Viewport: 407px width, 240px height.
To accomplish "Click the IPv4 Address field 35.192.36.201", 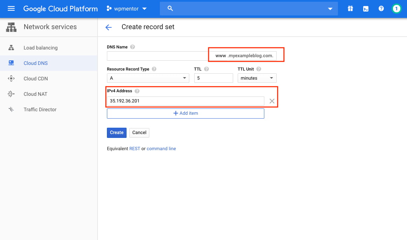I will pyautogui.click(x=185, y=101).
